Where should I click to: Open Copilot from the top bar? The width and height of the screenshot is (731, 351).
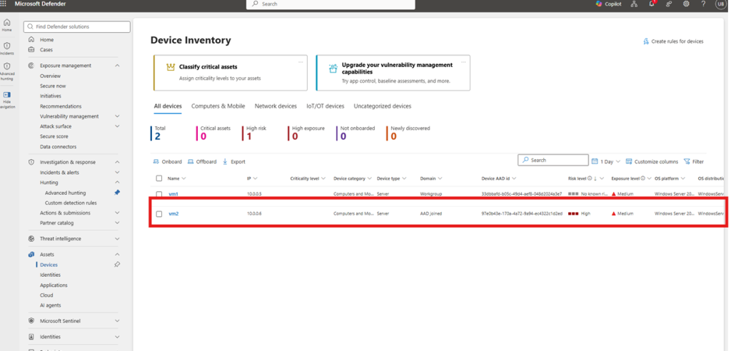[609, 4]
